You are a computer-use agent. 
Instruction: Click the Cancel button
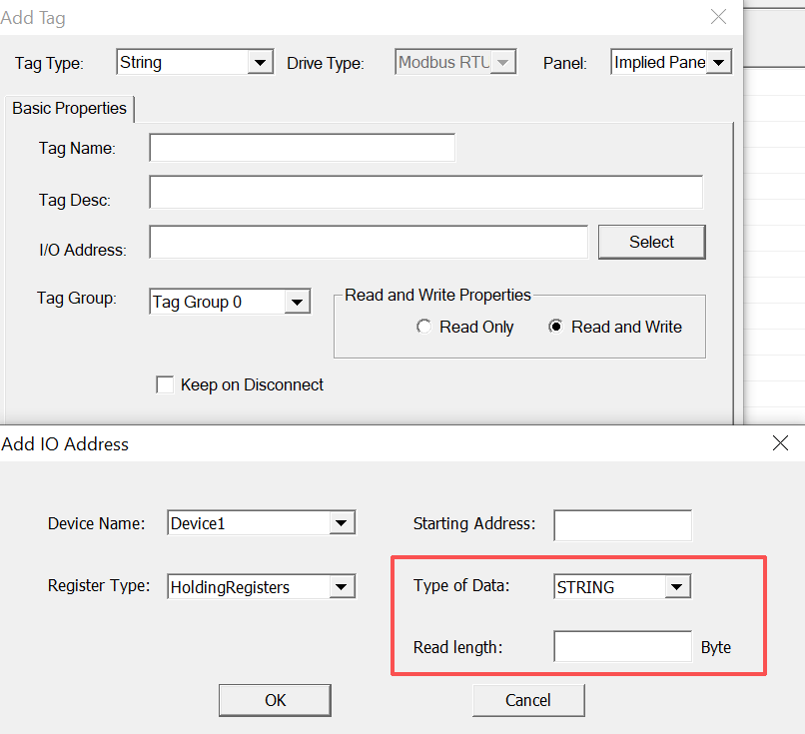coord(528,700)
